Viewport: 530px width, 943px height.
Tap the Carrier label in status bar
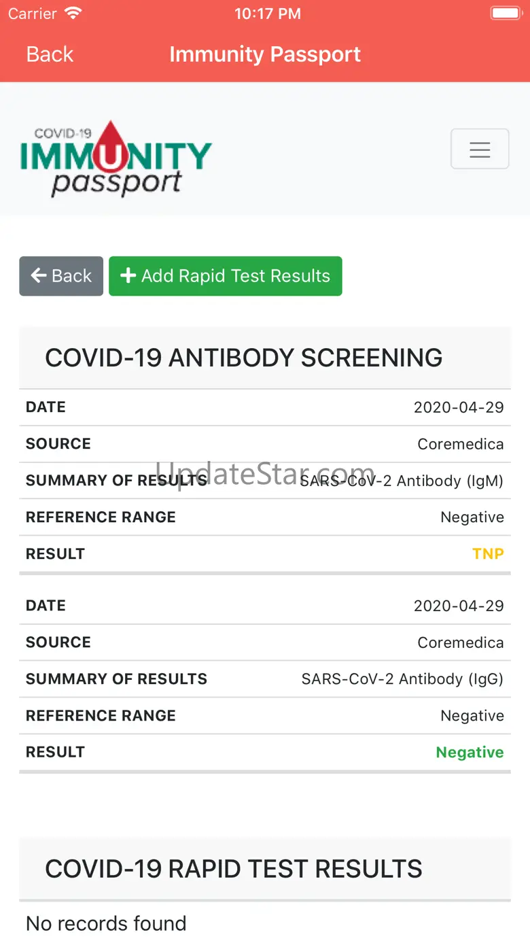click(32, 14)
